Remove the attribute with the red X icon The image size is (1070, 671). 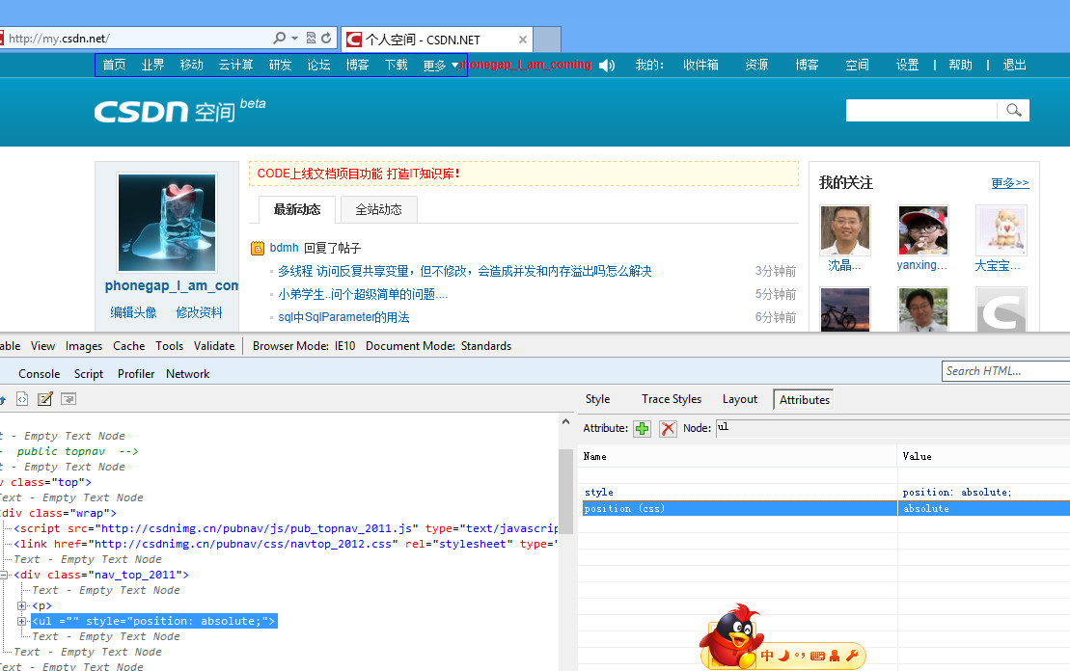[668, 428]
